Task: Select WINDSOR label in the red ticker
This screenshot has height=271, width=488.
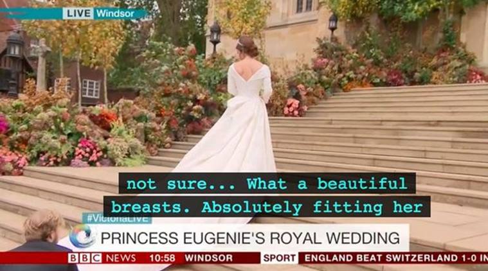Action: pyautogui.click(x=208, y=258)
